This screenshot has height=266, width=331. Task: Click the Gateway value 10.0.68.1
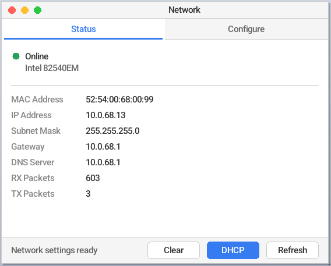coord(103,147)
